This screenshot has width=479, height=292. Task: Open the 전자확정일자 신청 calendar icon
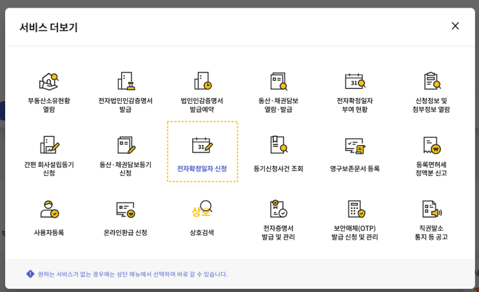tap(202, 146)
